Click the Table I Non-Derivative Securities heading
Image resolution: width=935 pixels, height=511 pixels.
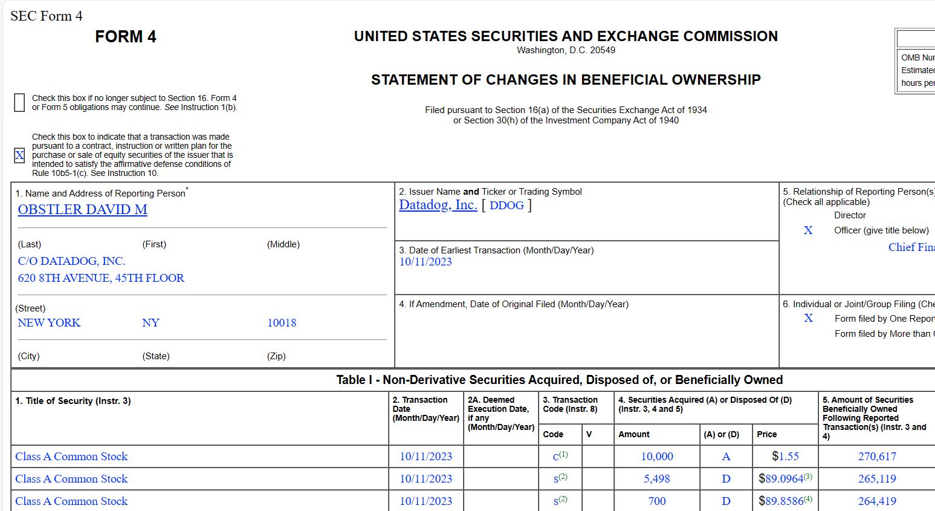click(x=560, y=380)
